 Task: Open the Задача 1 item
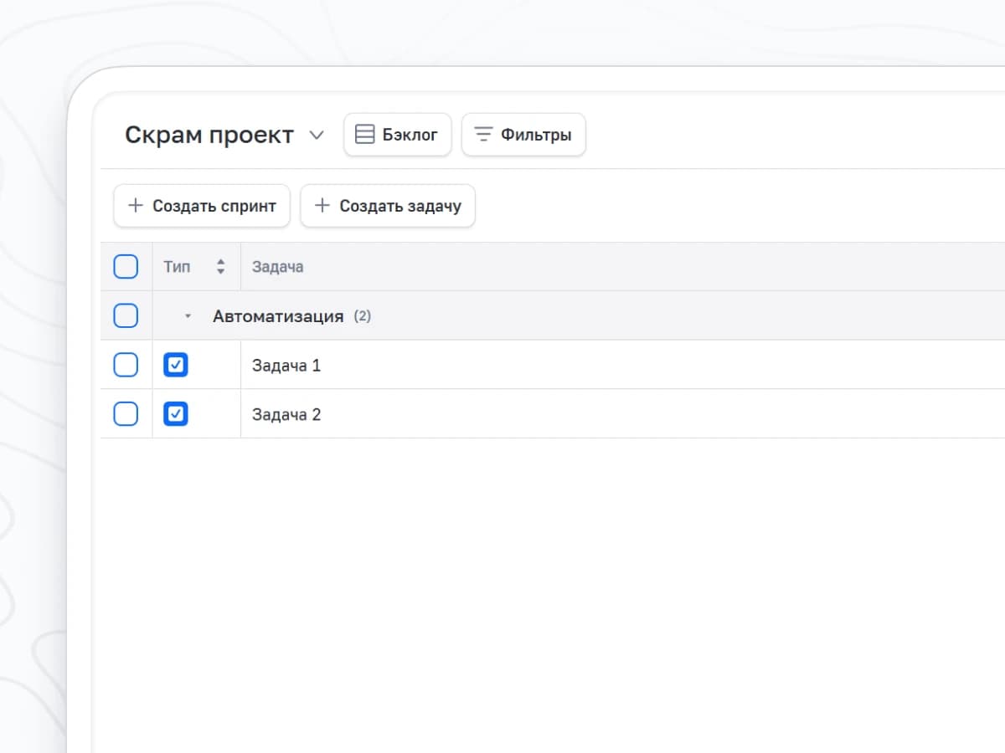[x=286, y=366]
